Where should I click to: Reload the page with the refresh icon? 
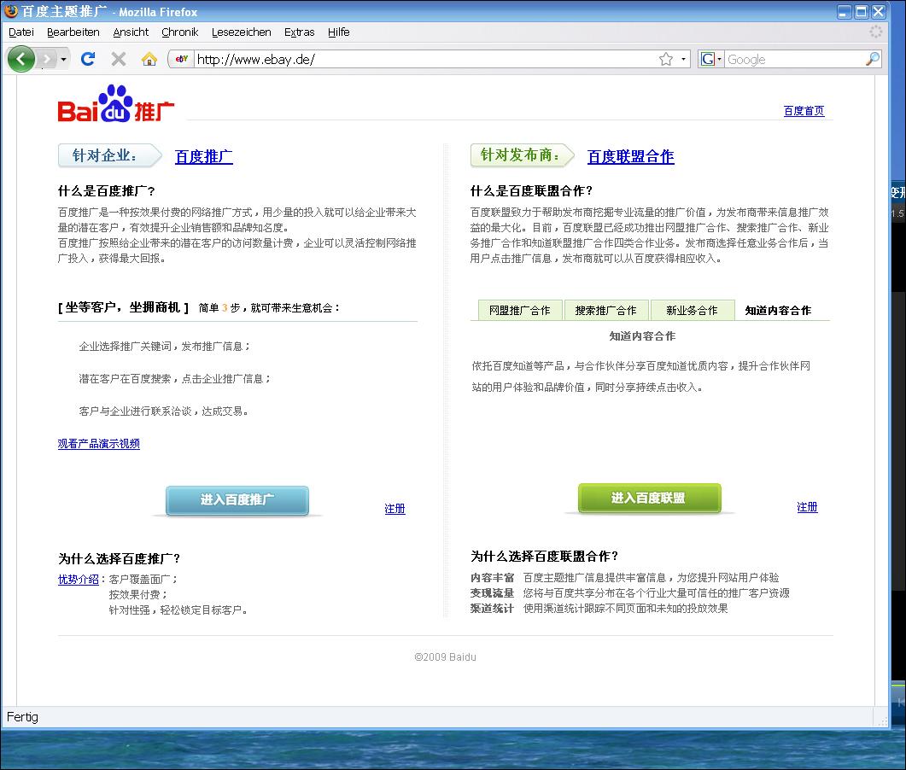coord(88,59)
